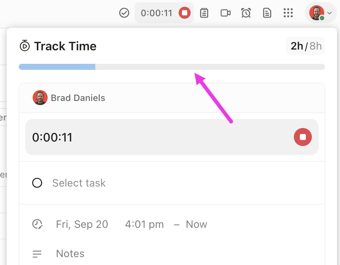Click the Track Time stopwatch icon
Screen dimensions: 340x265
tap(24, 46)
